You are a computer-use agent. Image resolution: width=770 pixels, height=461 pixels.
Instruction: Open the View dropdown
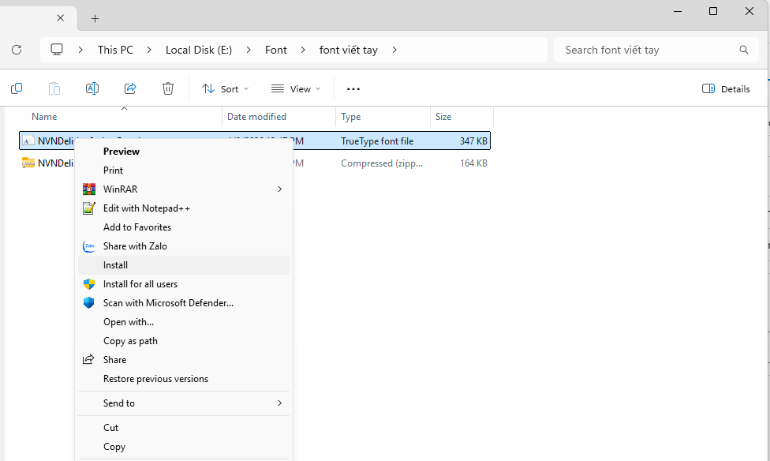pyautogui.click(x=296, y=89)
